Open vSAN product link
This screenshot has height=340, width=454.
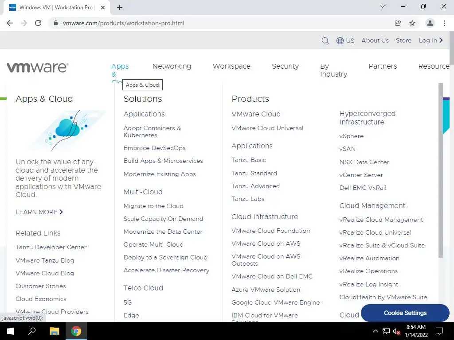click(x=347, y=149)
